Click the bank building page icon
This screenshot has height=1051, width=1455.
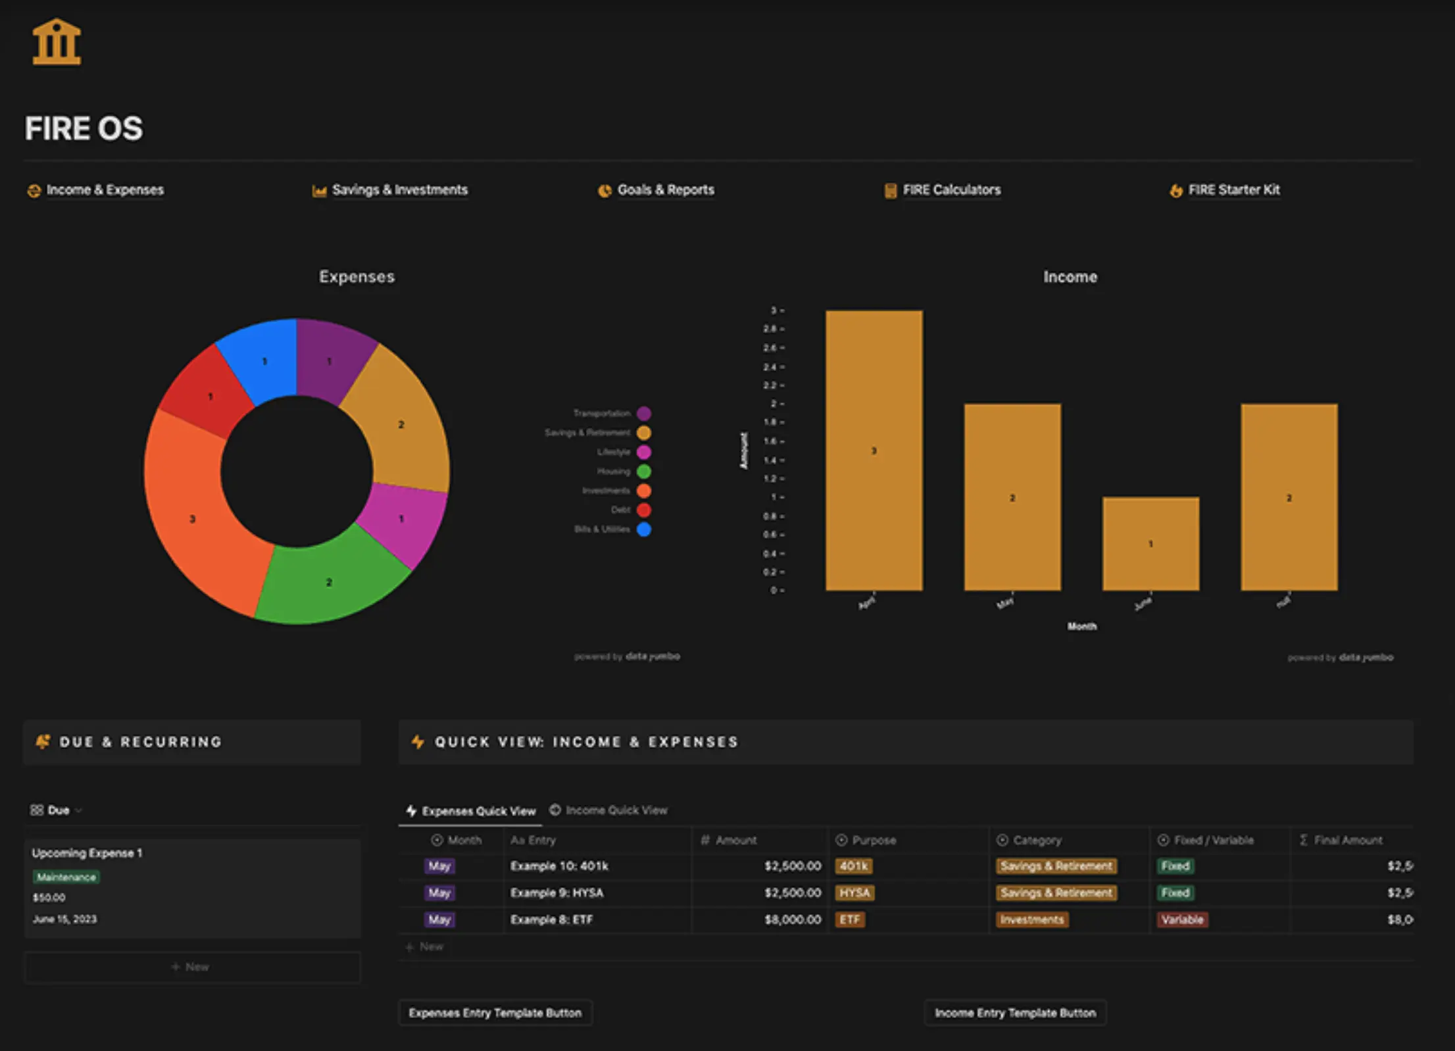click(x=57, y=42)
